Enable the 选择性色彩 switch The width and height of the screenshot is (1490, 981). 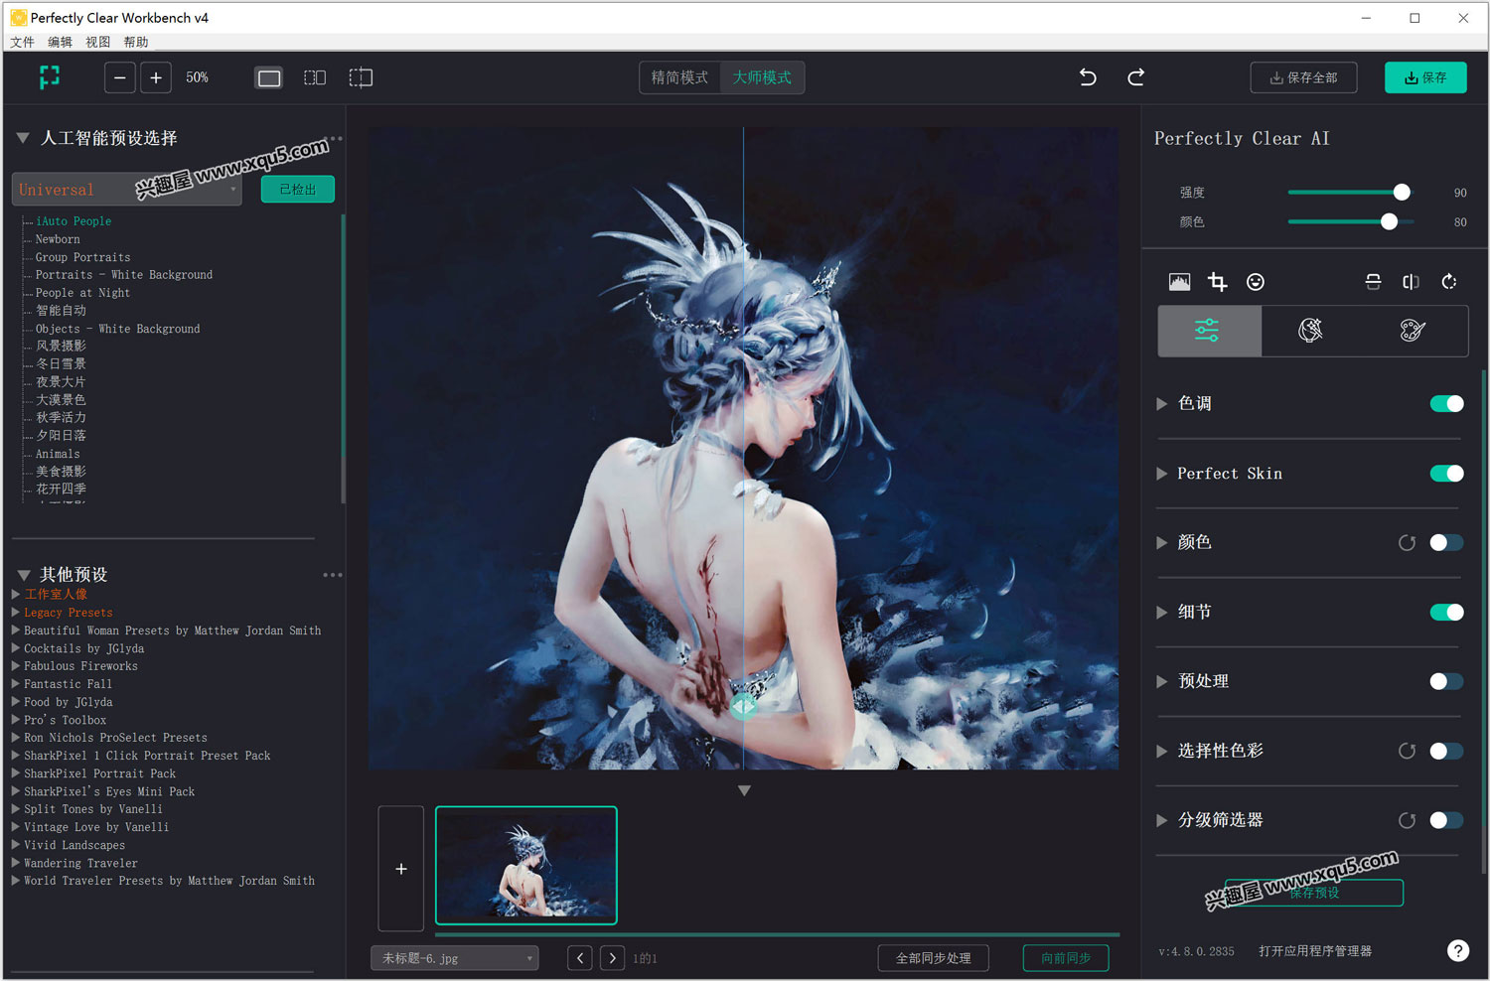pos(1446,751)
